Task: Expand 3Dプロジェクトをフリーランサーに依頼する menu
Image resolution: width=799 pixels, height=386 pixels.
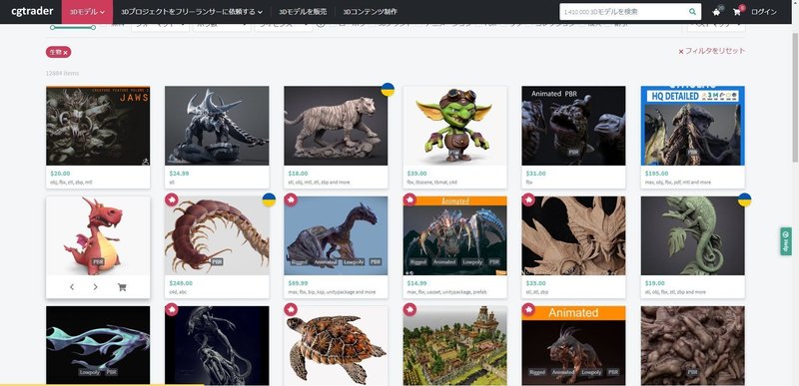Action: pos(192,12)
